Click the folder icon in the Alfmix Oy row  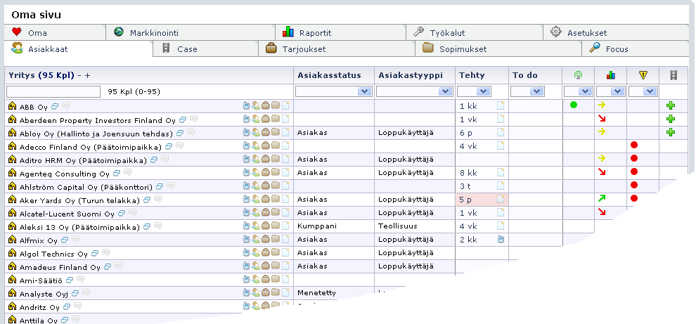(x=275, y=239)
